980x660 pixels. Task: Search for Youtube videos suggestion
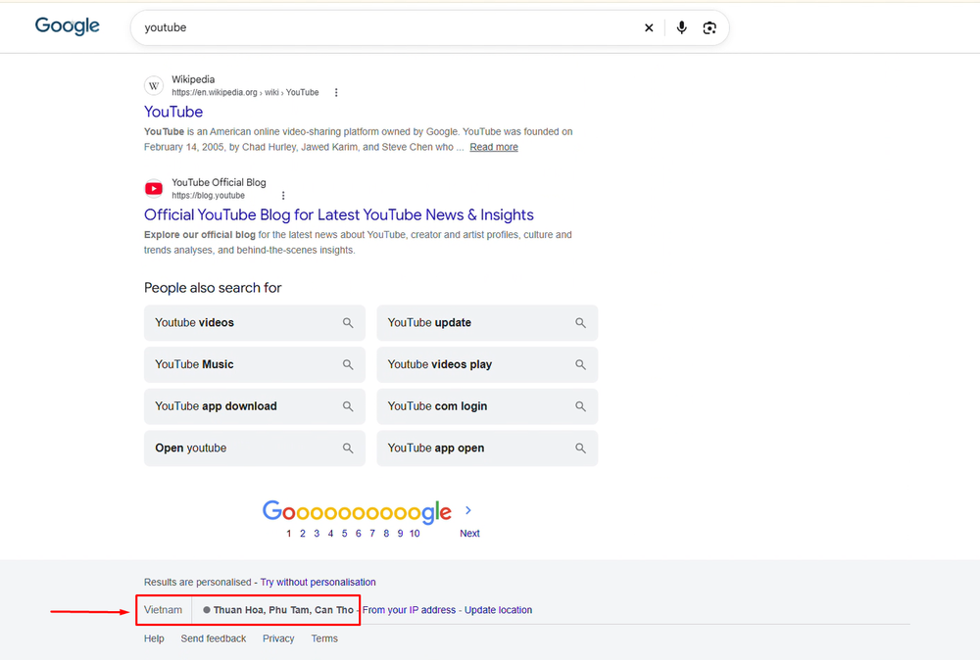pos(255,323)
